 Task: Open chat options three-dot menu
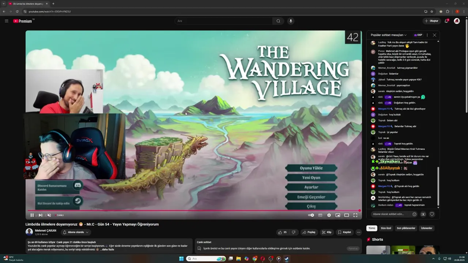(427, 35)
